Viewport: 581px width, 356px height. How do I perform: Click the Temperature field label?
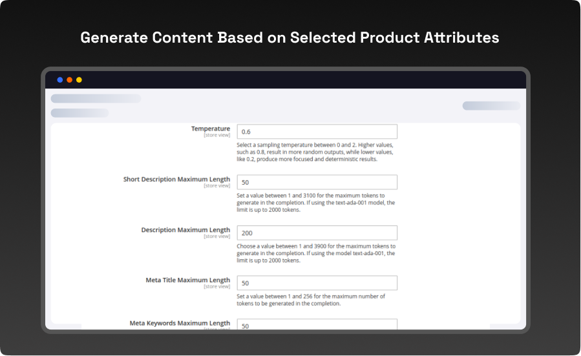(210, 129)
